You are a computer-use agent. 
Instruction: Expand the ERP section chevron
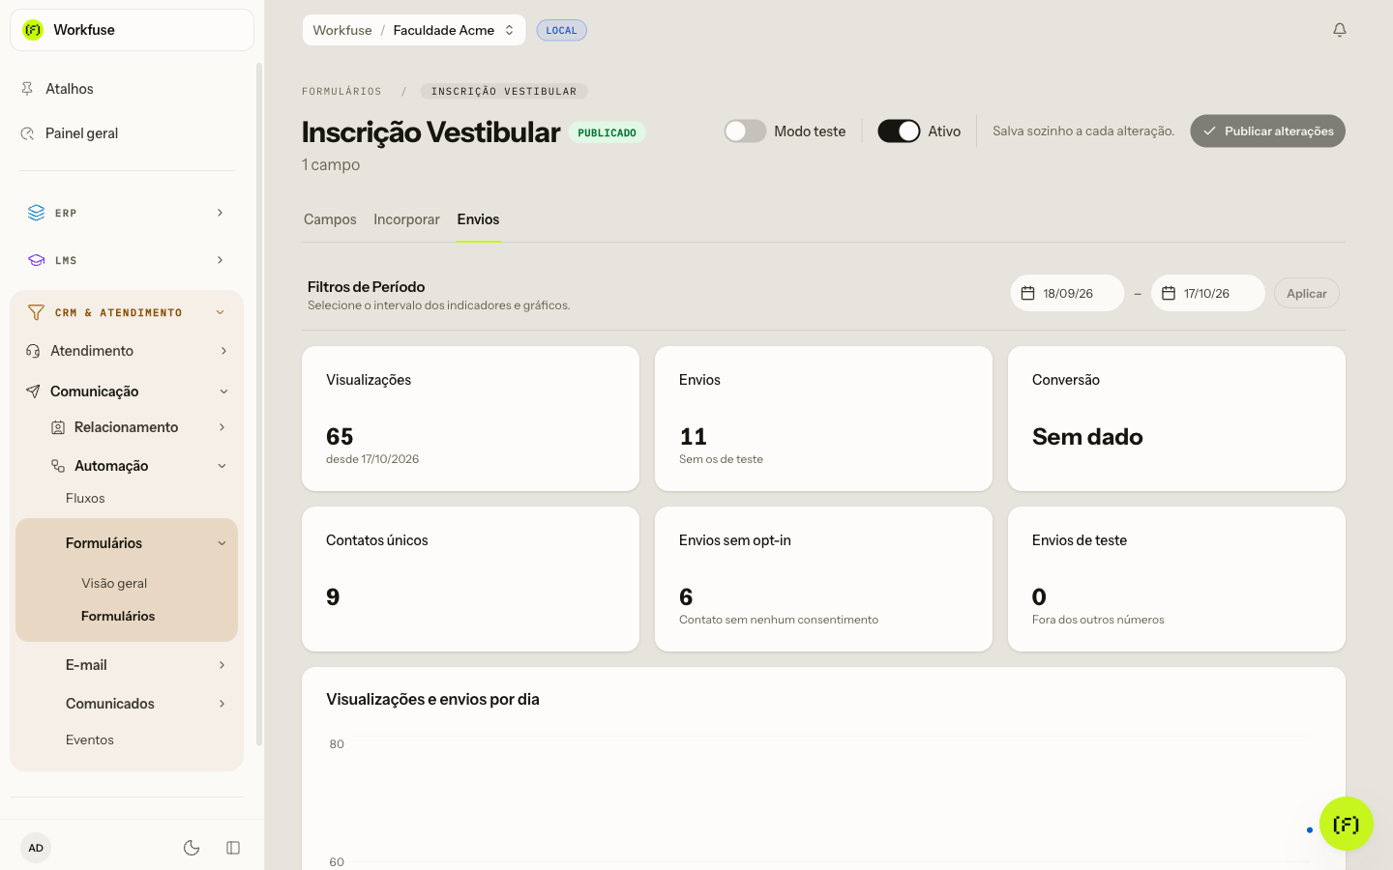point(220,213)
